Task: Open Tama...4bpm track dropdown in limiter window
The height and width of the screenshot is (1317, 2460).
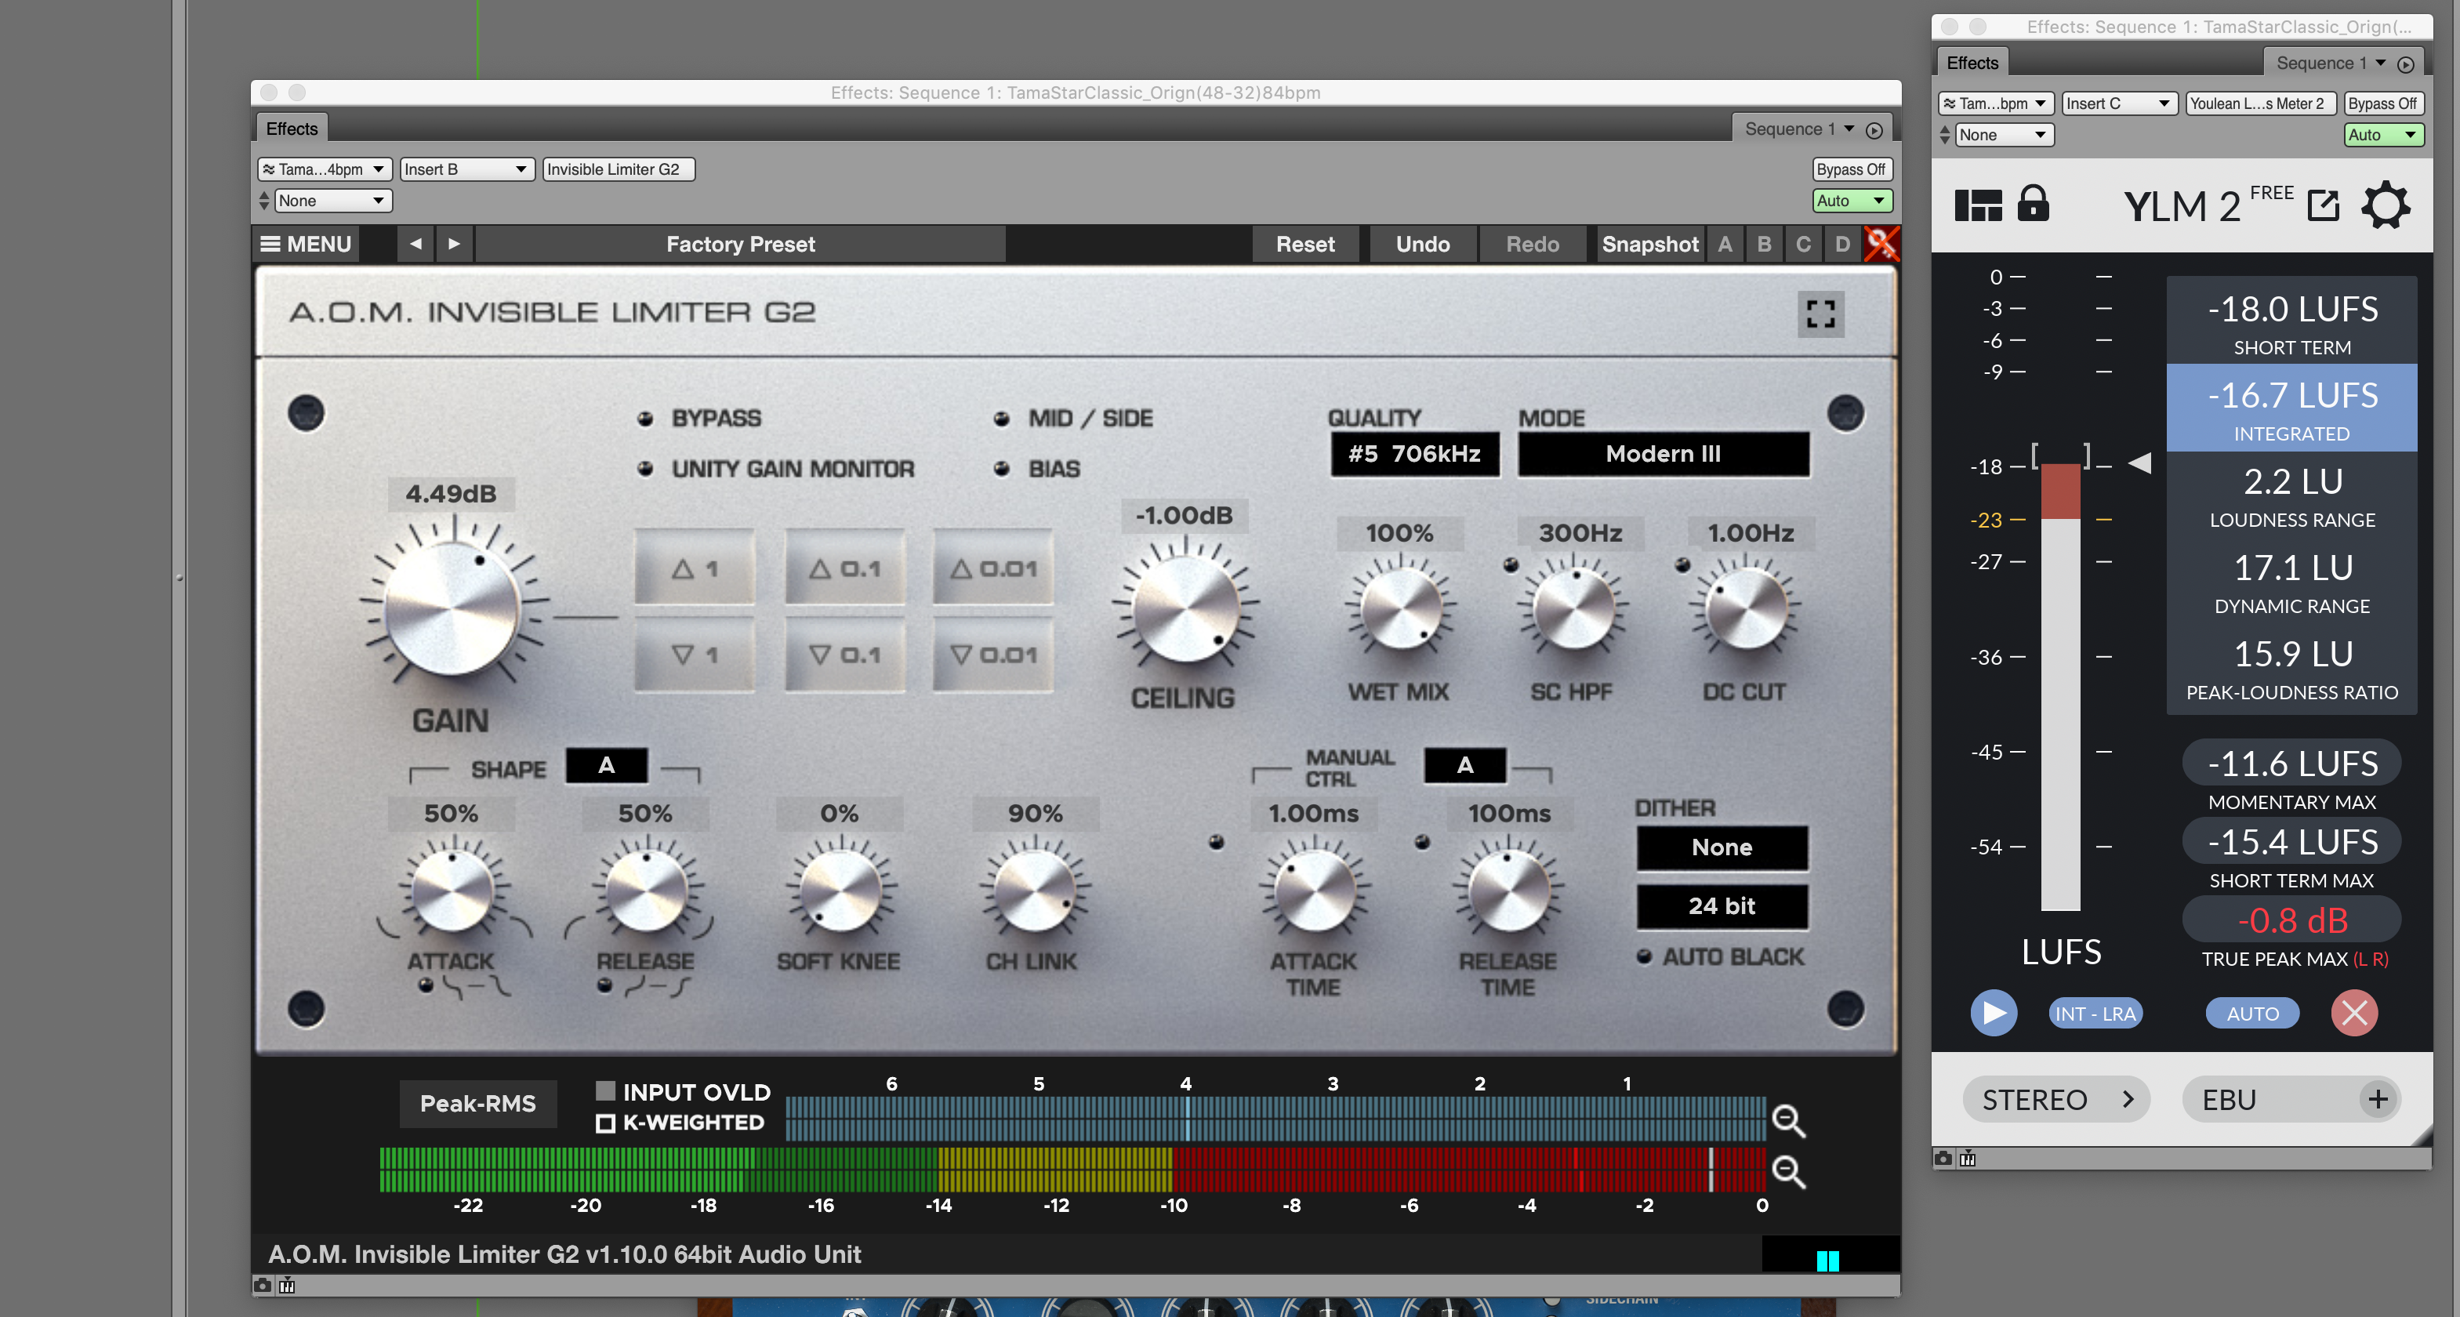Action: (324, 169)
